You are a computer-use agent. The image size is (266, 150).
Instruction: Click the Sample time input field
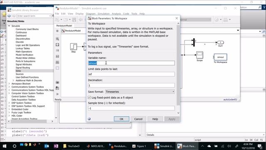(131, 108)
